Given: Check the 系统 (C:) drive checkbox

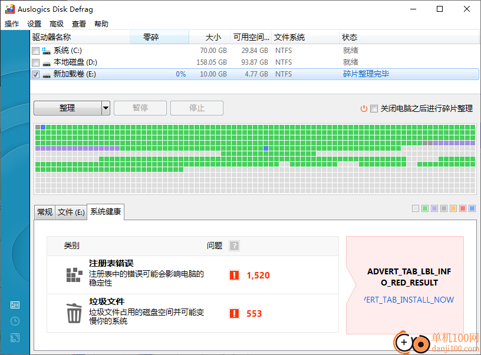Looking at the screenshot, I should [36, 51].
